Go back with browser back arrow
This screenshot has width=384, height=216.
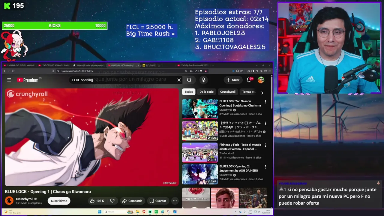(x=4, y=71)
